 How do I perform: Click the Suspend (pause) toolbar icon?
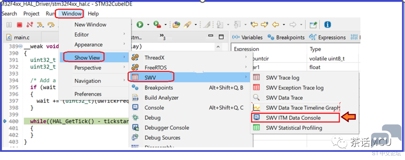coord(9,24)
